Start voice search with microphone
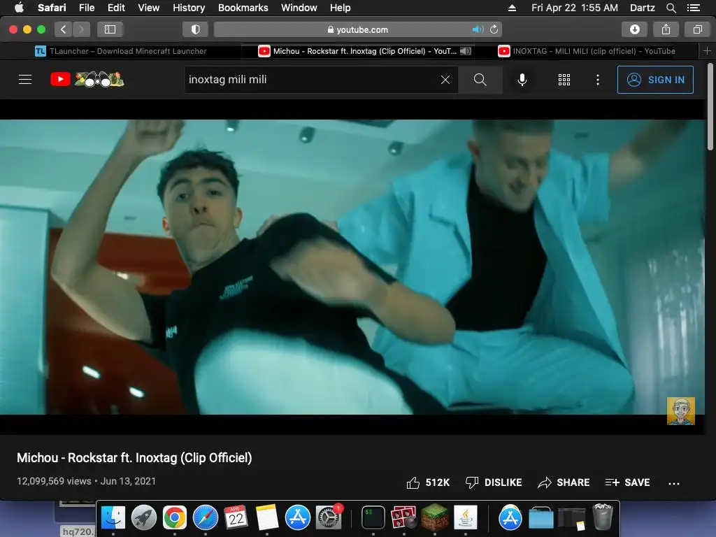Viewport: 716px width, 537px height. [522, 80]
